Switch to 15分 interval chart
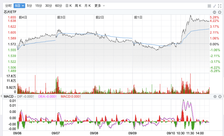The image size is (224, 136). tap(39, 6)
